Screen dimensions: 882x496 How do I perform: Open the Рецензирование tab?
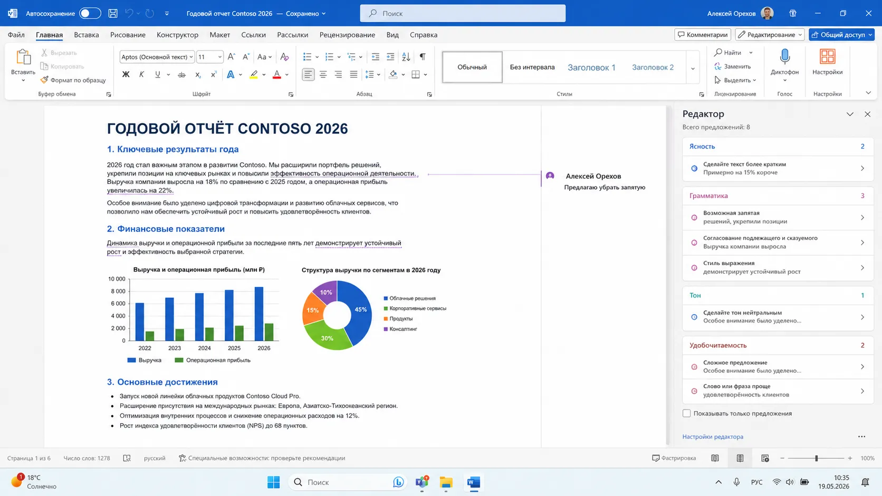(347, 35)
